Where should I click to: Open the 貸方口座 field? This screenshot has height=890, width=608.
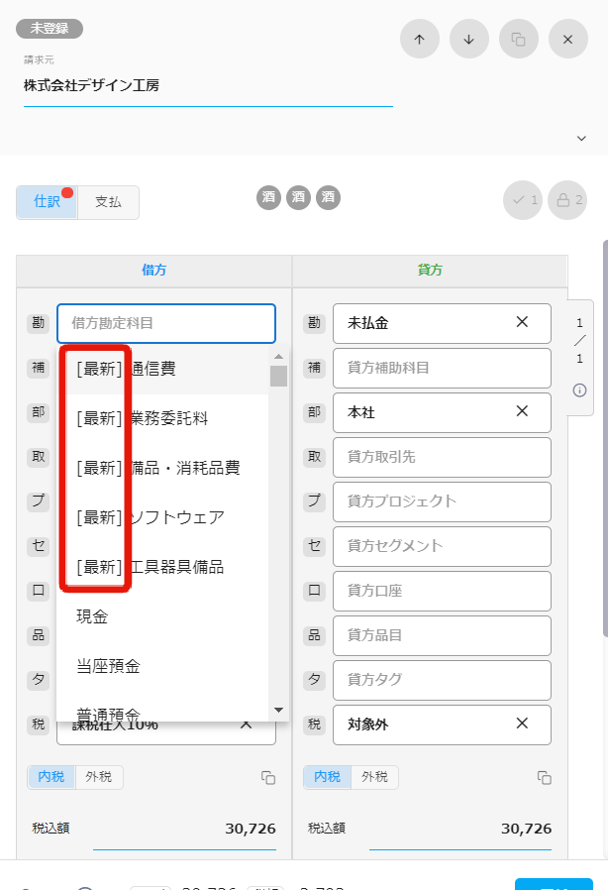click(x=442, y=591)
